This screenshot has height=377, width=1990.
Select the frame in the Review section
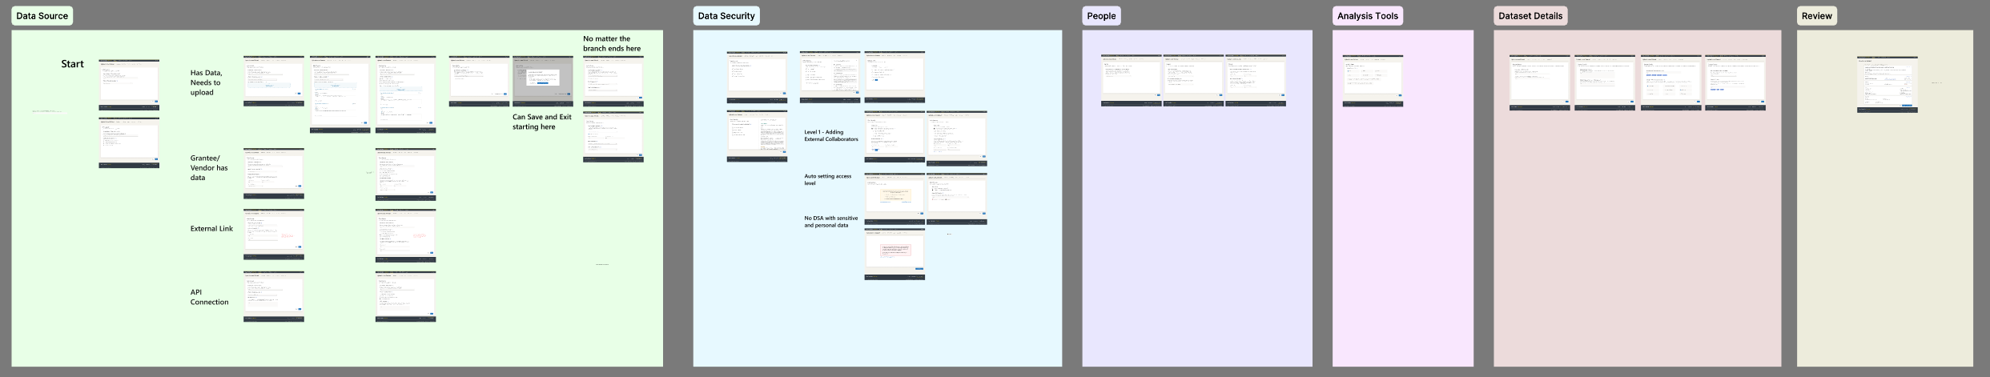1887,85
